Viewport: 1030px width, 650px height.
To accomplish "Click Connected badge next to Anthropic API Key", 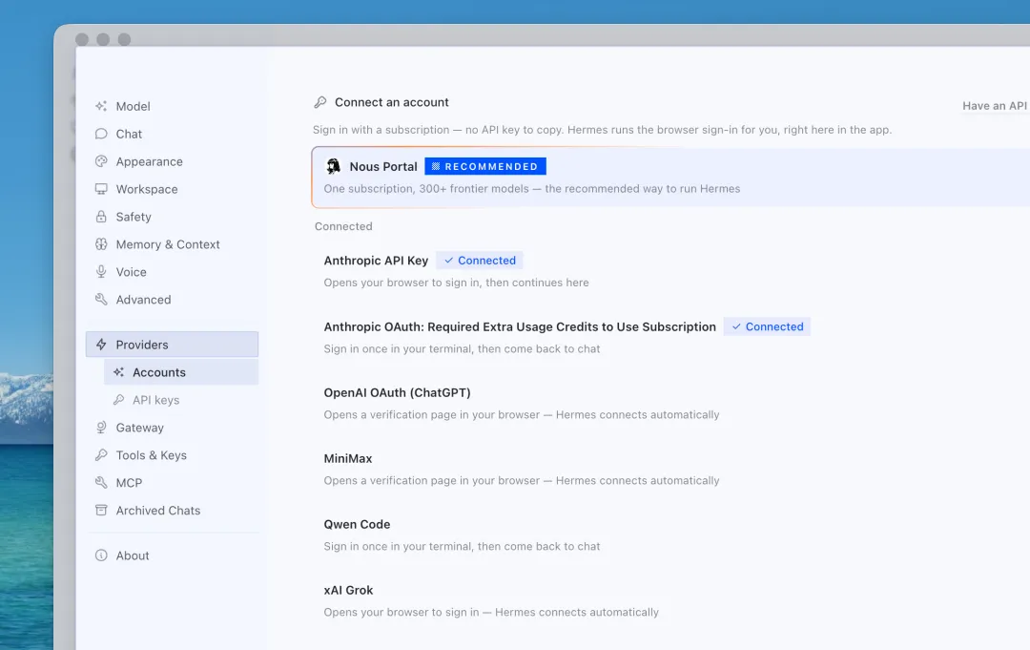I will point(480,261).
